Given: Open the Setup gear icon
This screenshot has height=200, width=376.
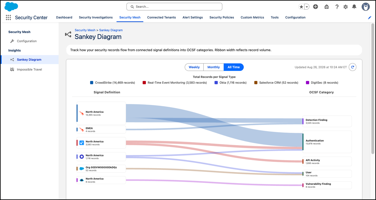Looking at the screenshot, I should tap(345, 7).
